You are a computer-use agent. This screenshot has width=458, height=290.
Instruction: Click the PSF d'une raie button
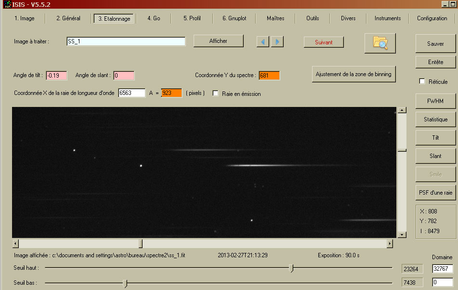(x=435, y=193)
